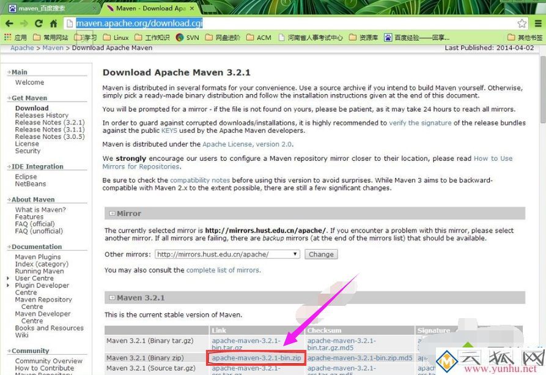The image size is (546, 375).
Task: Open the 百度经验 bookmark
Action: pos(417,37)
